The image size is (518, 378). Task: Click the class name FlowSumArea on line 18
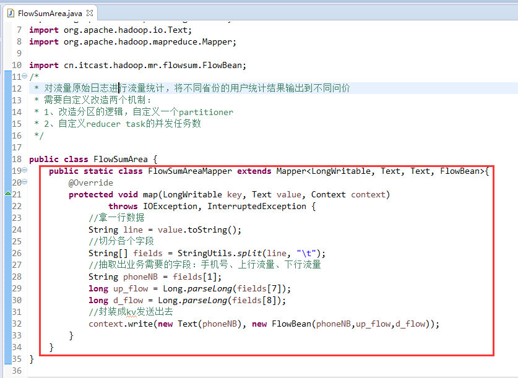click(x=121, y=160)
